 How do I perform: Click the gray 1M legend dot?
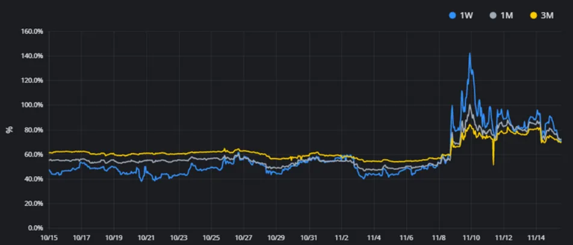click(x=493, y=16)
